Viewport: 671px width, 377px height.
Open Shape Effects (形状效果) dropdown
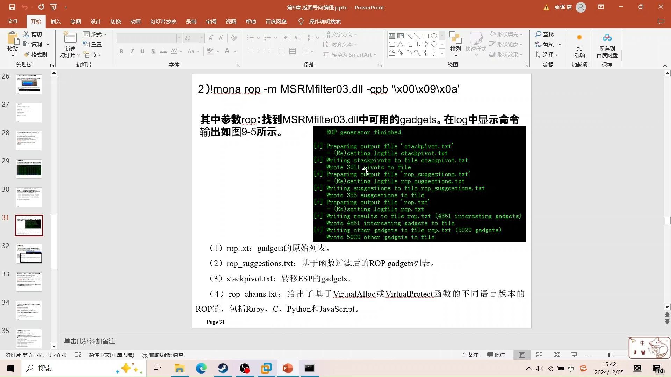(506, 54)
